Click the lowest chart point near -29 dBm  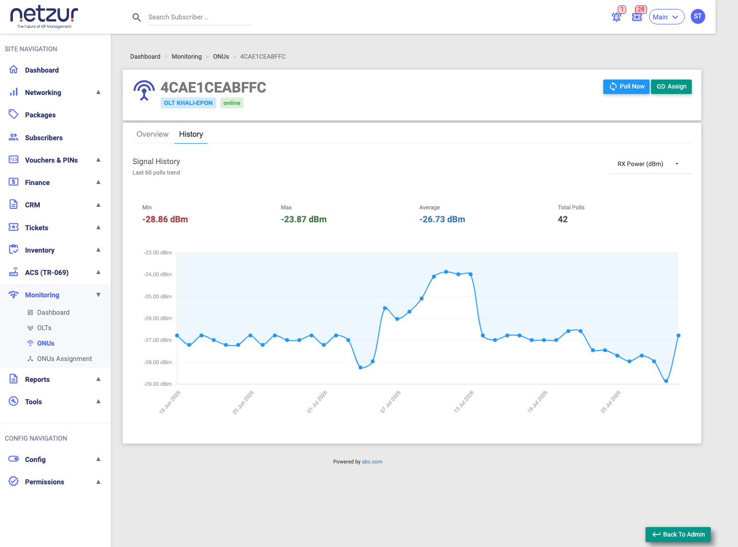click(666, 381)
